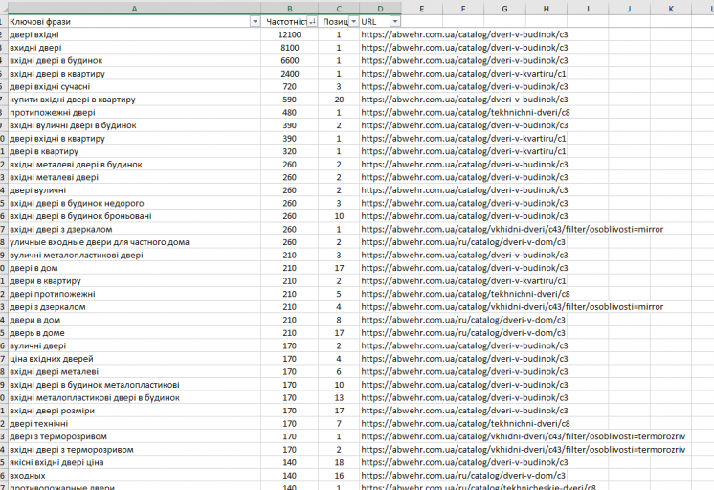Image resolution: width=714 pixels, height=490 pixels.
Task: Select frequency value 720
Action: pyautogui.click(x=290, y=86)
